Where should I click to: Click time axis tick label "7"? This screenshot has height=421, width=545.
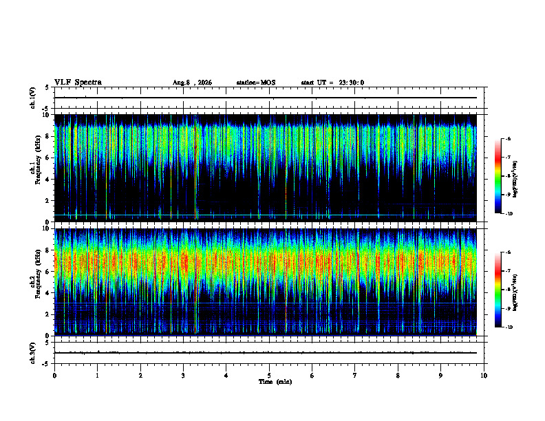pyautogui.click(x=355, y=376)
